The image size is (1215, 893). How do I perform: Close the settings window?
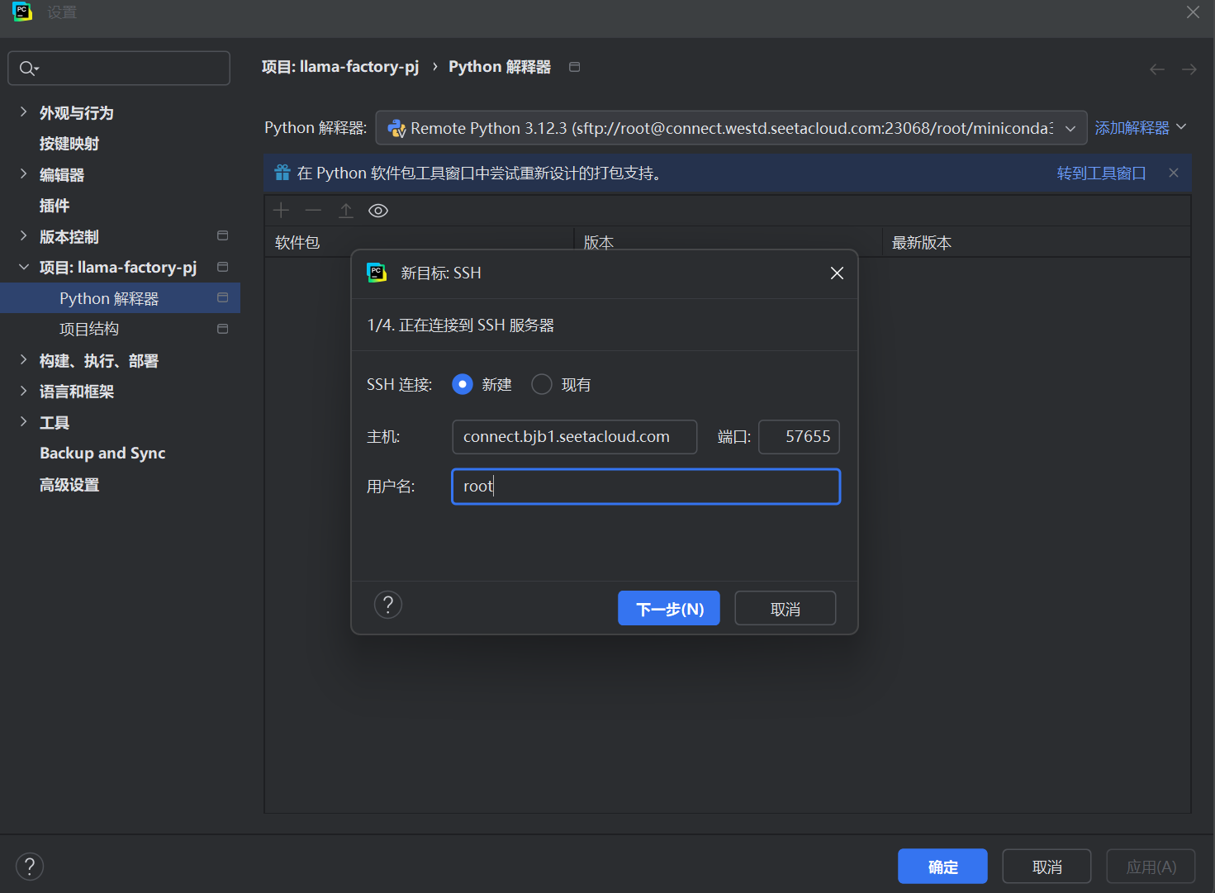1193,12
